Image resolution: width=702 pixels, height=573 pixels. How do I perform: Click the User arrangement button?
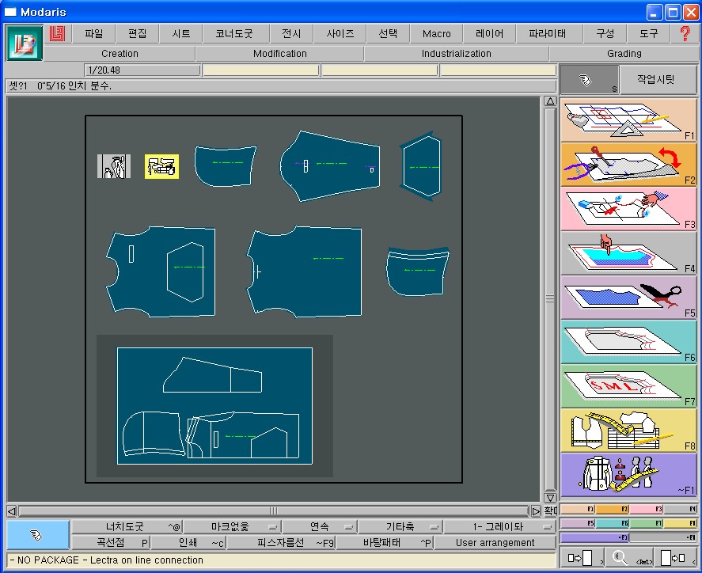[494, 542]
